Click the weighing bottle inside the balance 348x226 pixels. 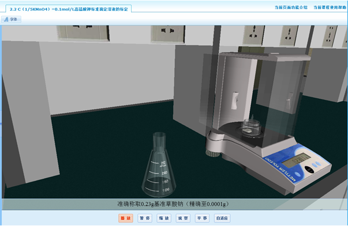(x=252, y=126)
